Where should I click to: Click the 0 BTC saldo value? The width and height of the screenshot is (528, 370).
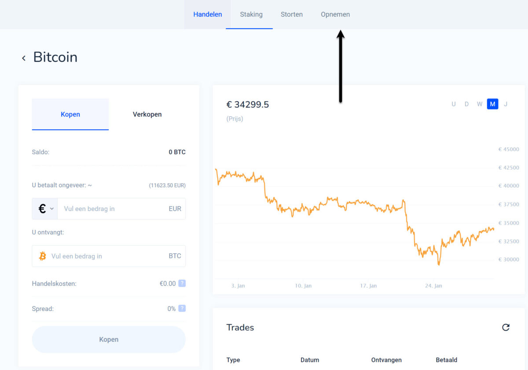tap(177, 152)
